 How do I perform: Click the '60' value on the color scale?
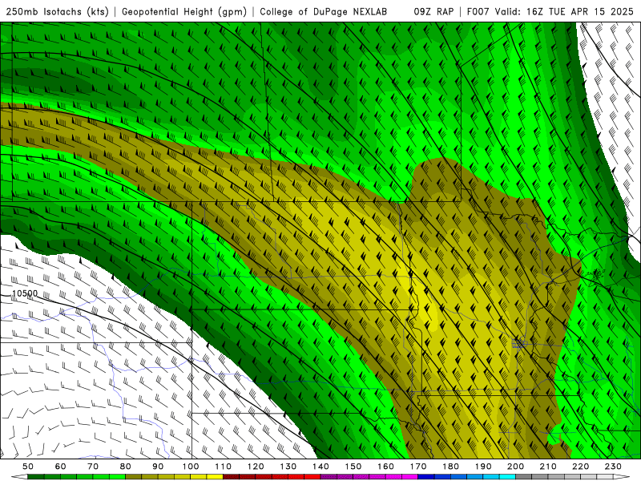click(61, 467)
